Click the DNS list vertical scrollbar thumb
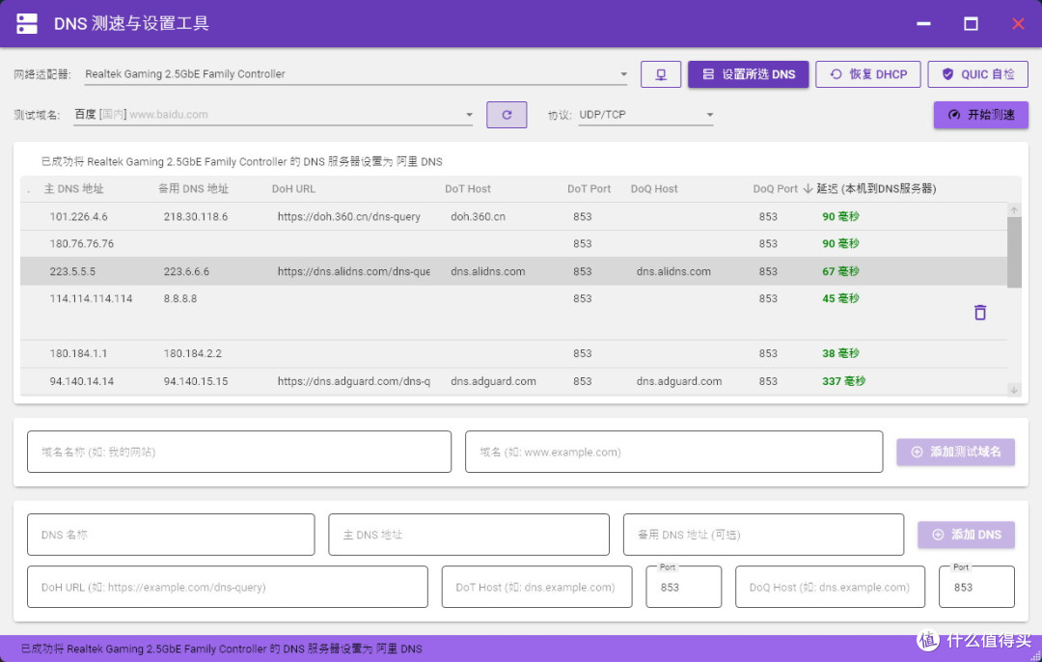1042x662 pixels. pos(1014,252)
